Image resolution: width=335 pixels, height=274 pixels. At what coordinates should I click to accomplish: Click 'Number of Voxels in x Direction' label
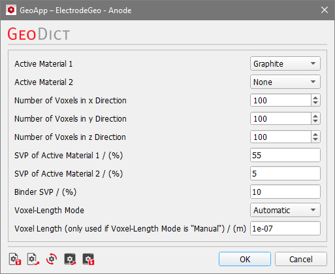71,101
